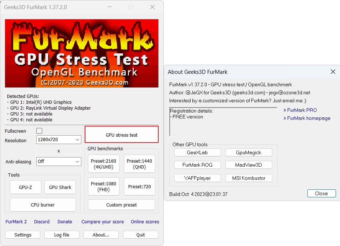
Task: Run the Preset:1440 (QHD) benchmark
Action: [x=140, y=164]
